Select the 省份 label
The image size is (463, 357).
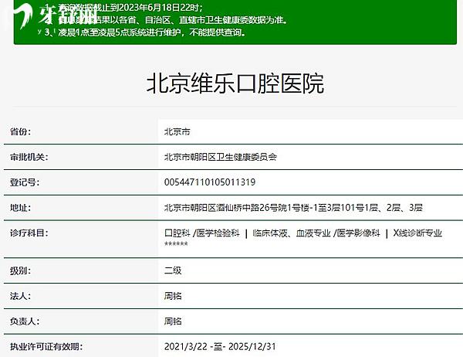point(20,131)
